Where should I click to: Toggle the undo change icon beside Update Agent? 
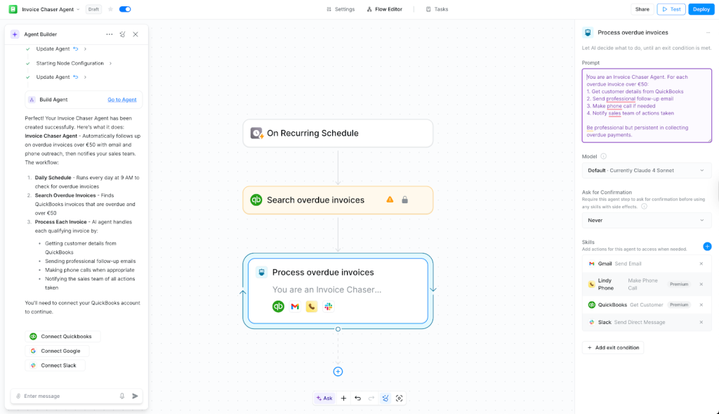tap(76, 48)
